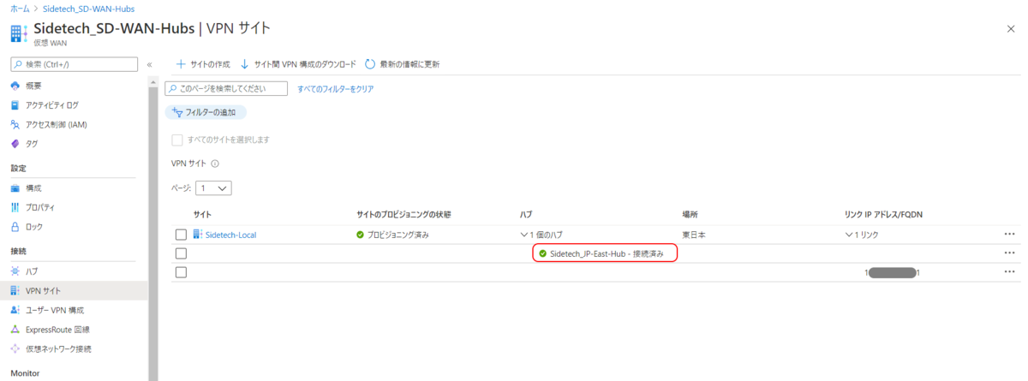
Task: Open アクセス制御 (IAM) menu item
Action: click(56, 124)
